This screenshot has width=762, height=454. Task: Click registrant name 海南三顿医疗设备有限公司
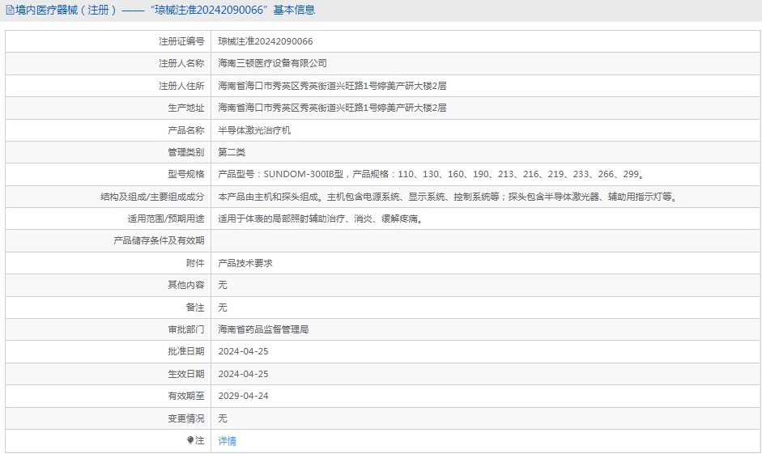(x=272, y=63)
